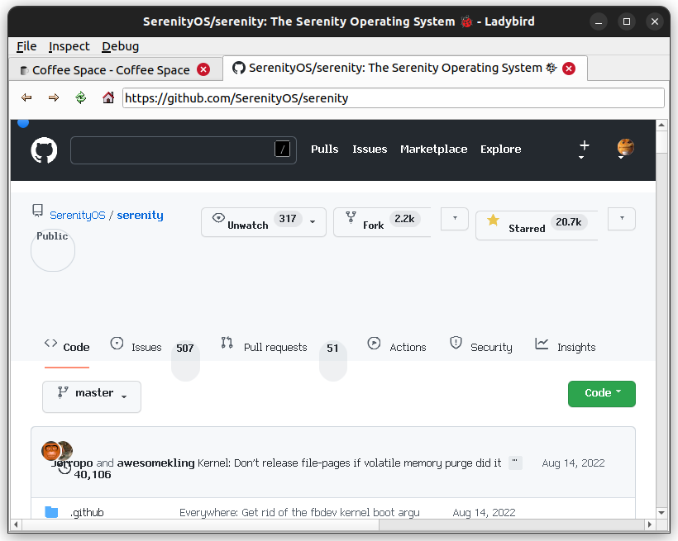Click the Explore link in header
The height and width of the screenshot is (541, 678).
pos(501,149)
